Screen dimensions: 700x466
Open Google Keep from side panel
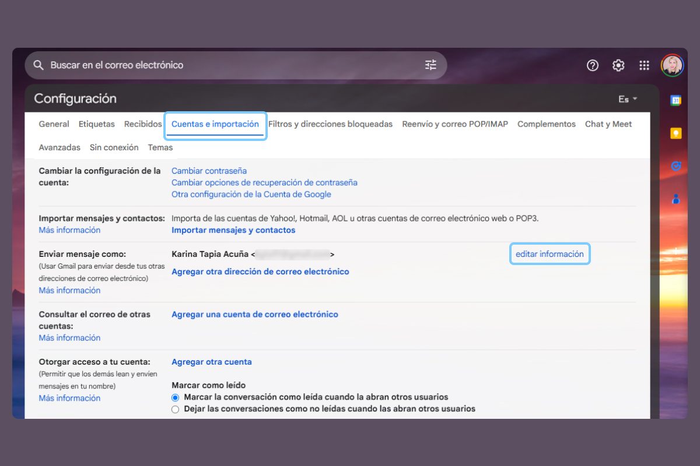pos(675,133)
